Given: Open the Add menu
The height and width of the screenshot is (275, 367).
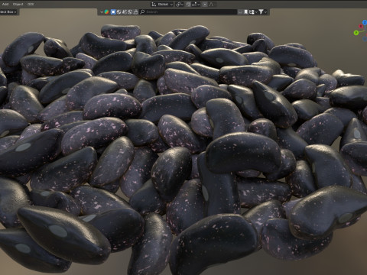Looking at the screenshot, I should coord(5,4).
